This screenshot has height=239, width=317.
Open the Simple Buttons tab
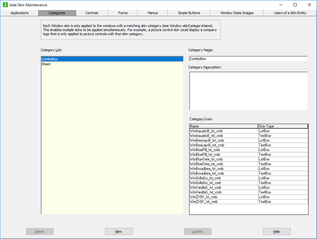coord(189,13)
